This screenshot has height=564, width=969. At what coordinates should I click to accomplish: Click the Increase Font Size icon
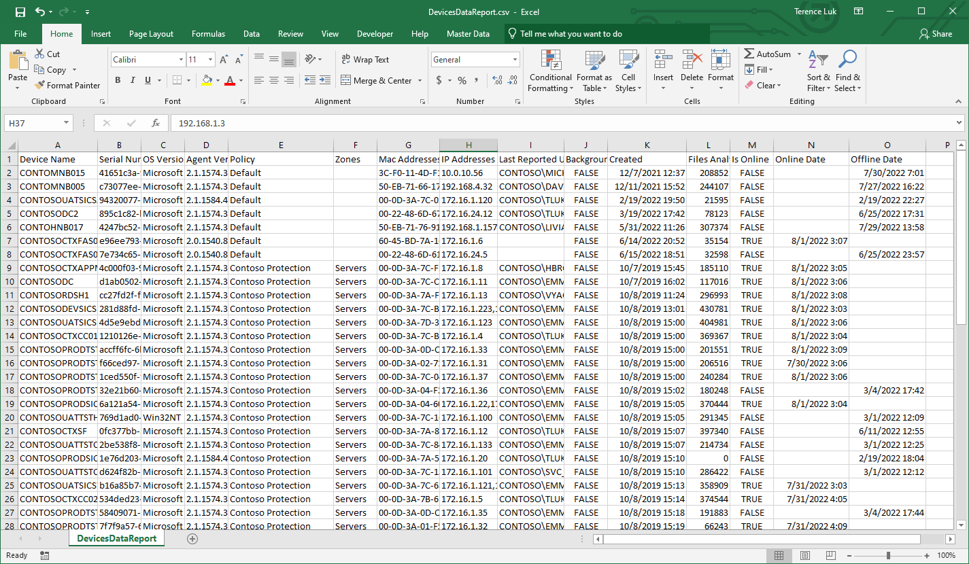click(x=225, y=60)
